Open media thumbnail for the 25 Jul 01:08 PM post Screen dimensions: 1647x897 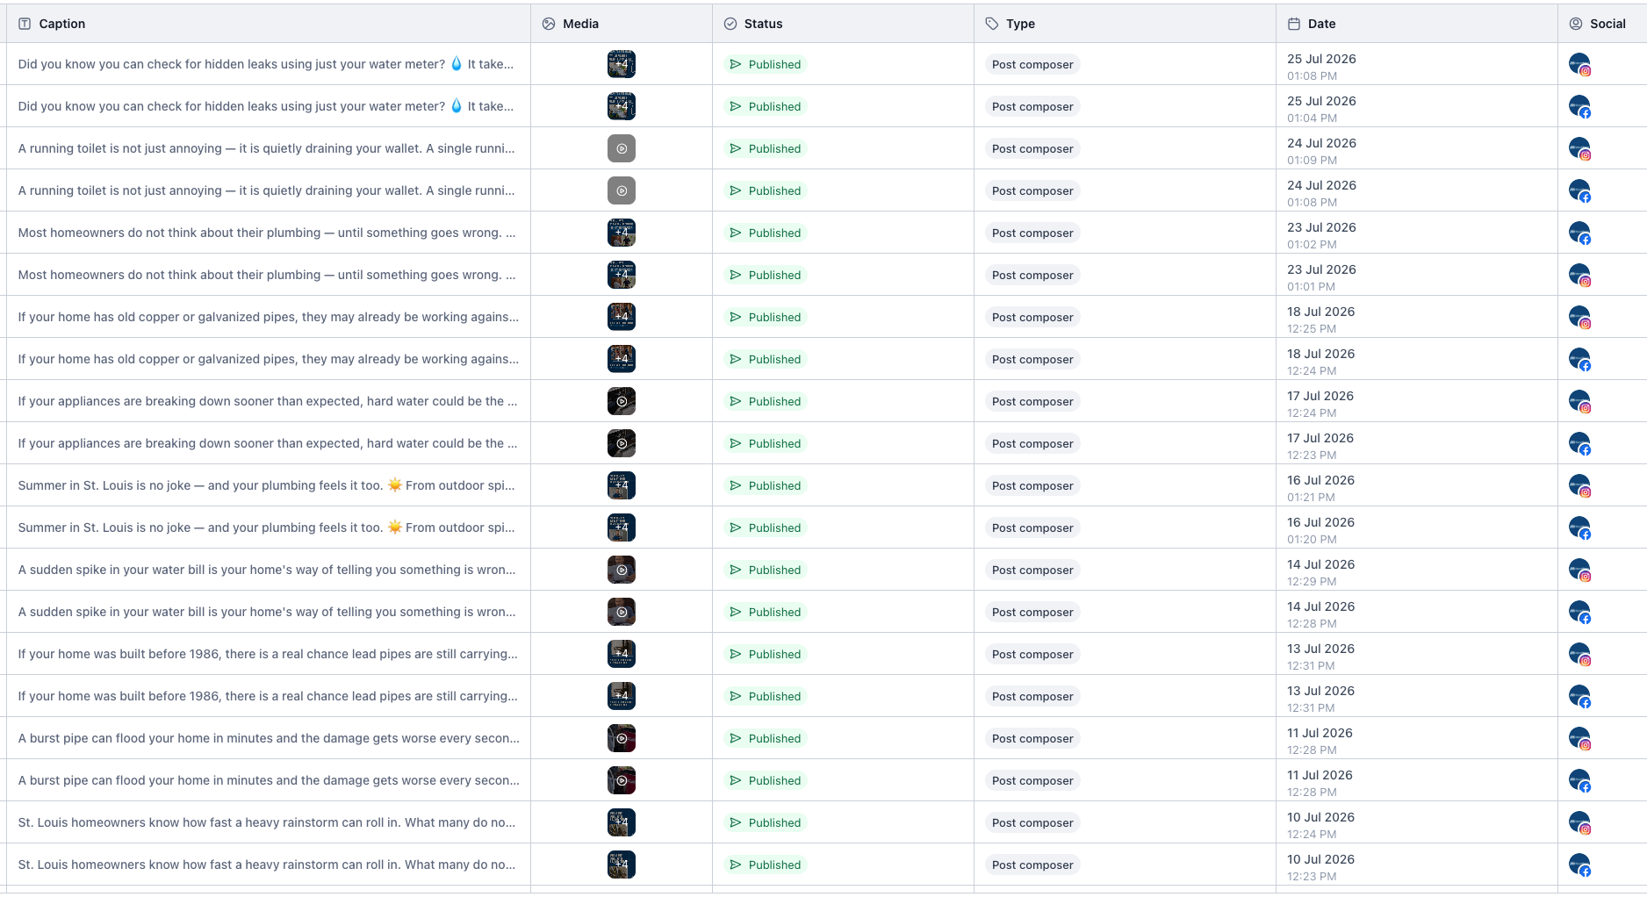pyautogui.click(x=622, y=64)
